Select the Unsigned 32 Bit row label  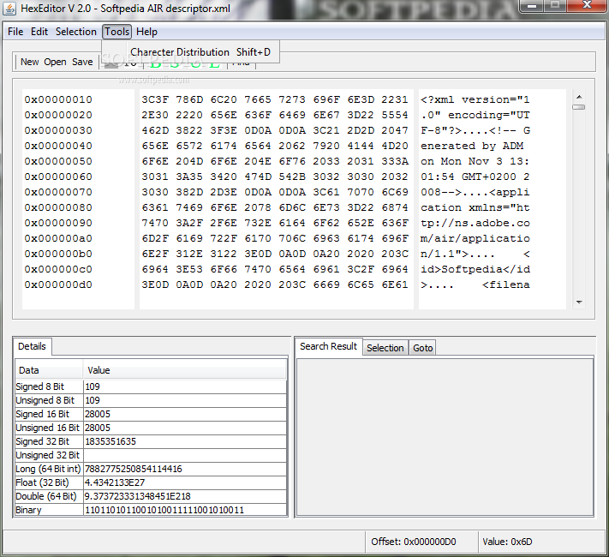pyautogui.click(x=49, y=455)
